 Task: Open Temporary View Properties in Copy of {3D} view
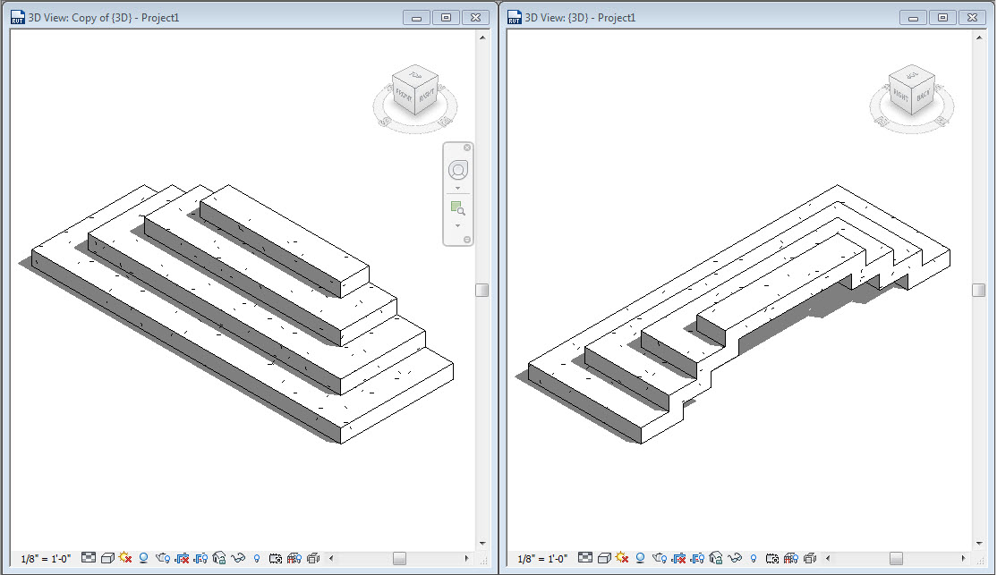pyautogui.click(x=276, y=559)
